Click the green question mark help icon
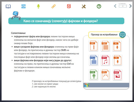This screenshot has height=102, width=134. pos(99,6)
